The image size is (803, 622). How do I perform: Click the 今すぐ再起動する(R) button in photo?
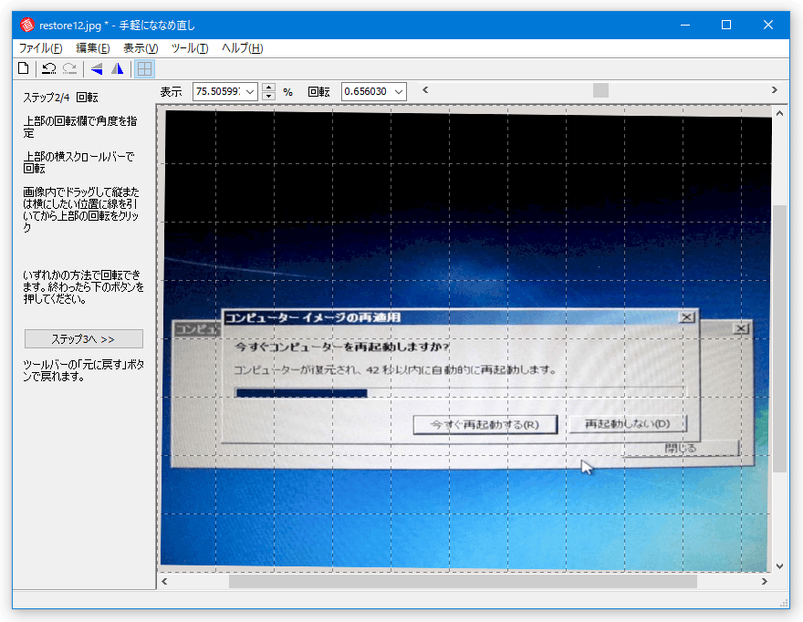(485, 424)
